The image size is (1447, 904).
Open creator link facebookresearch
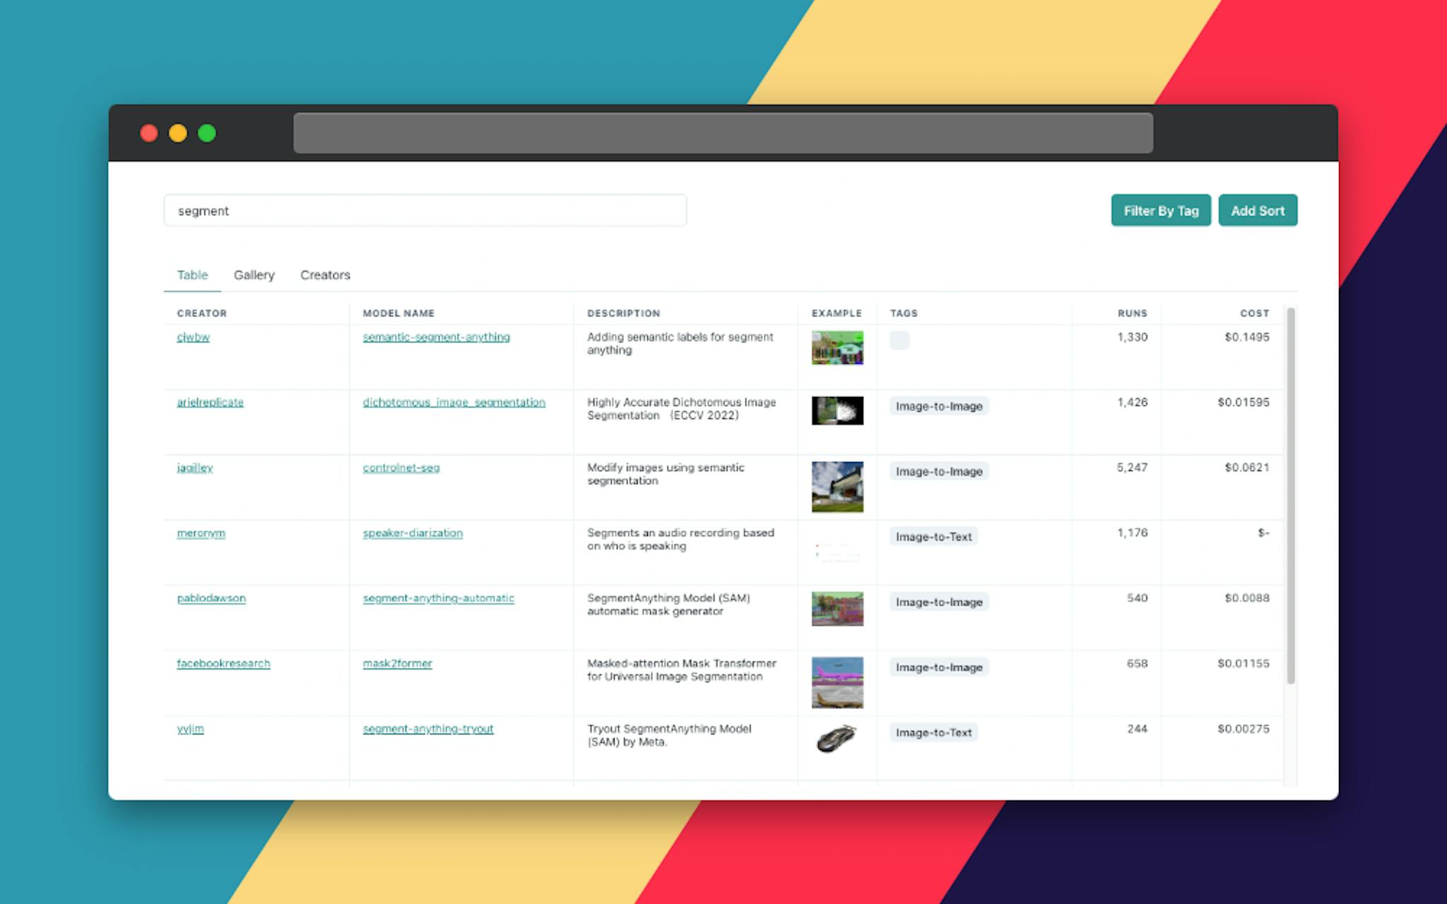pyautogui.click(x=223, y=663)
